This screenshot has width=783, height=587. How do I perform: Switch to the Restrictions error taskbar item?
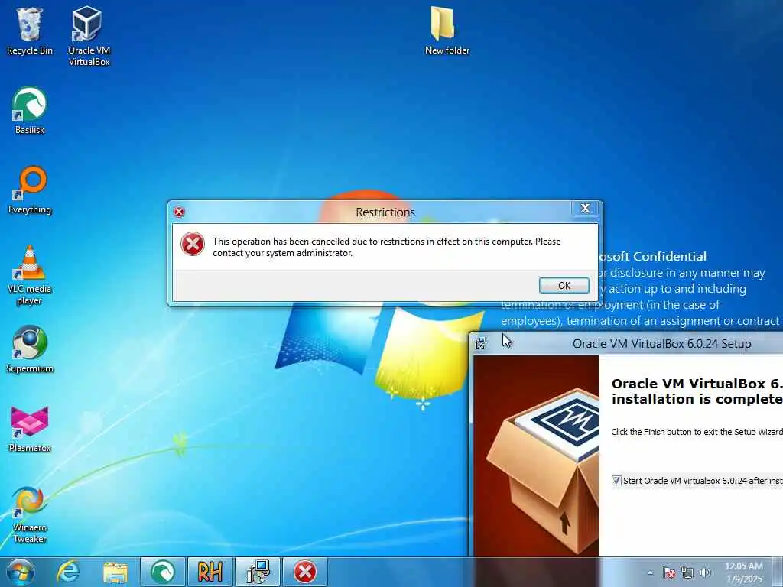(x=304, y=572)
